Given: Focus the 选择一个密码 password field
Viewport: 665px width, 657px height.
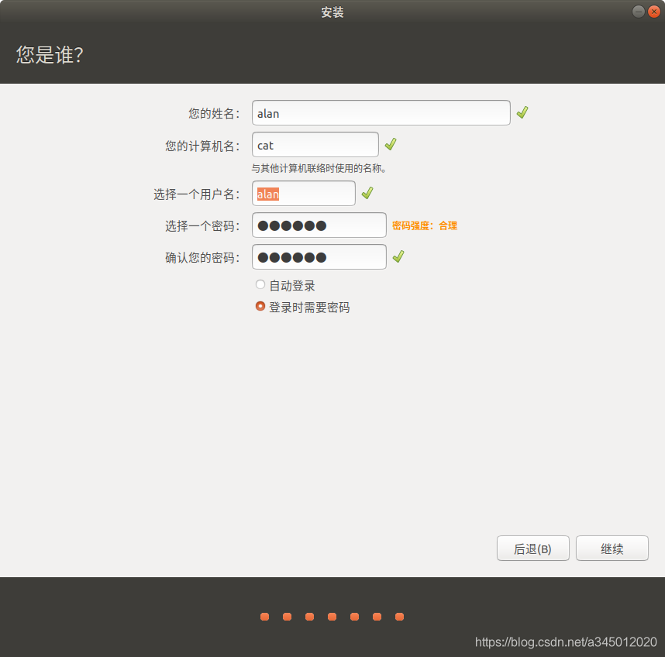Looking at the screenshot, I should click(319, 225).
